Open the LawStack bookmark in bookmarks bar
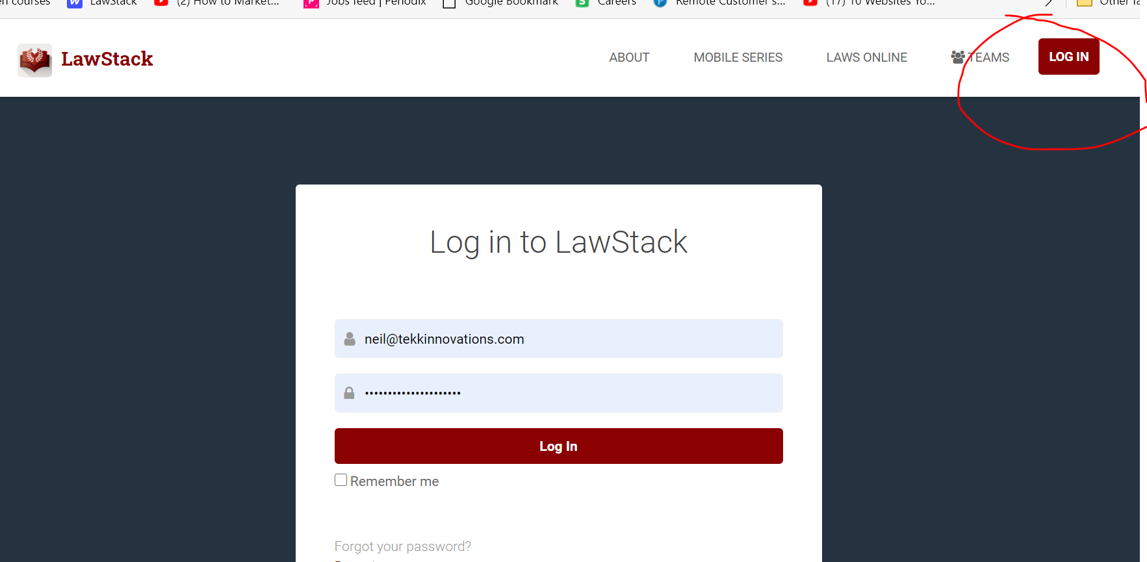 (x=102, y=3)
